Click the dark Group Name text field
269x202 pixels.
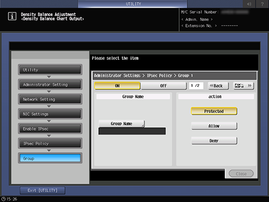coord(132,131)
